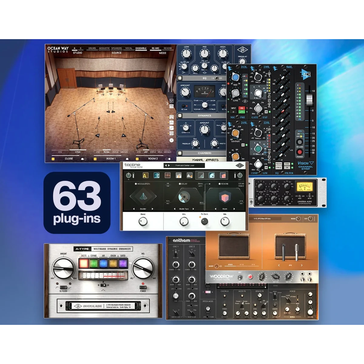
Task: Open the Front and Center Lead preset selector
Action: pyautogui.click(x=185, y=165)
